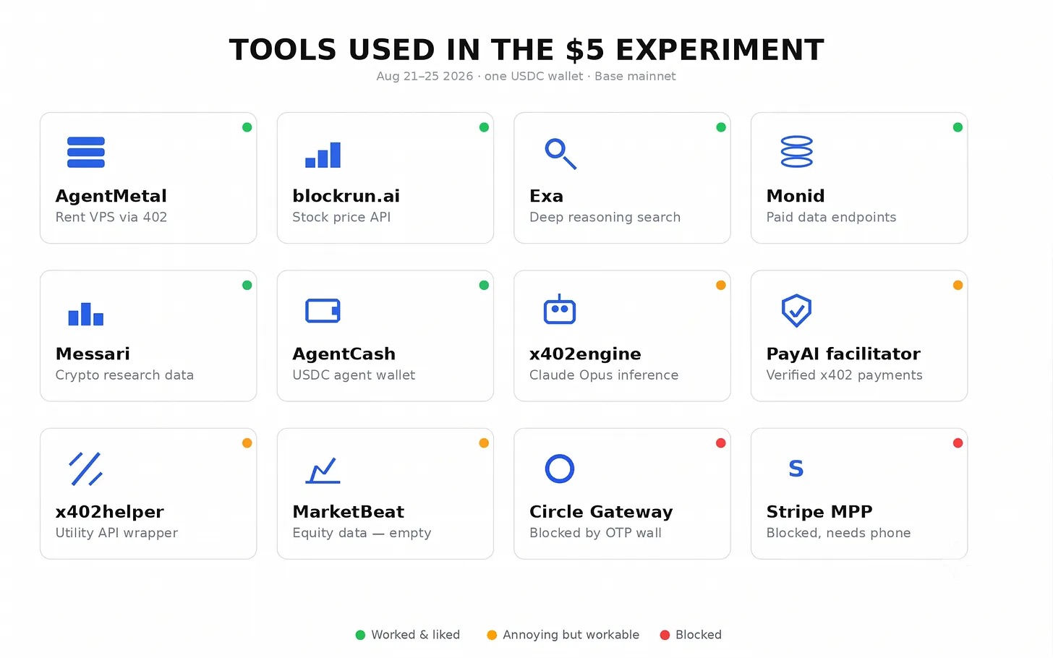This screenshot has width=1053, height=658.
Task: Click the green status dot on Exa card
Action: pos(721,127)
